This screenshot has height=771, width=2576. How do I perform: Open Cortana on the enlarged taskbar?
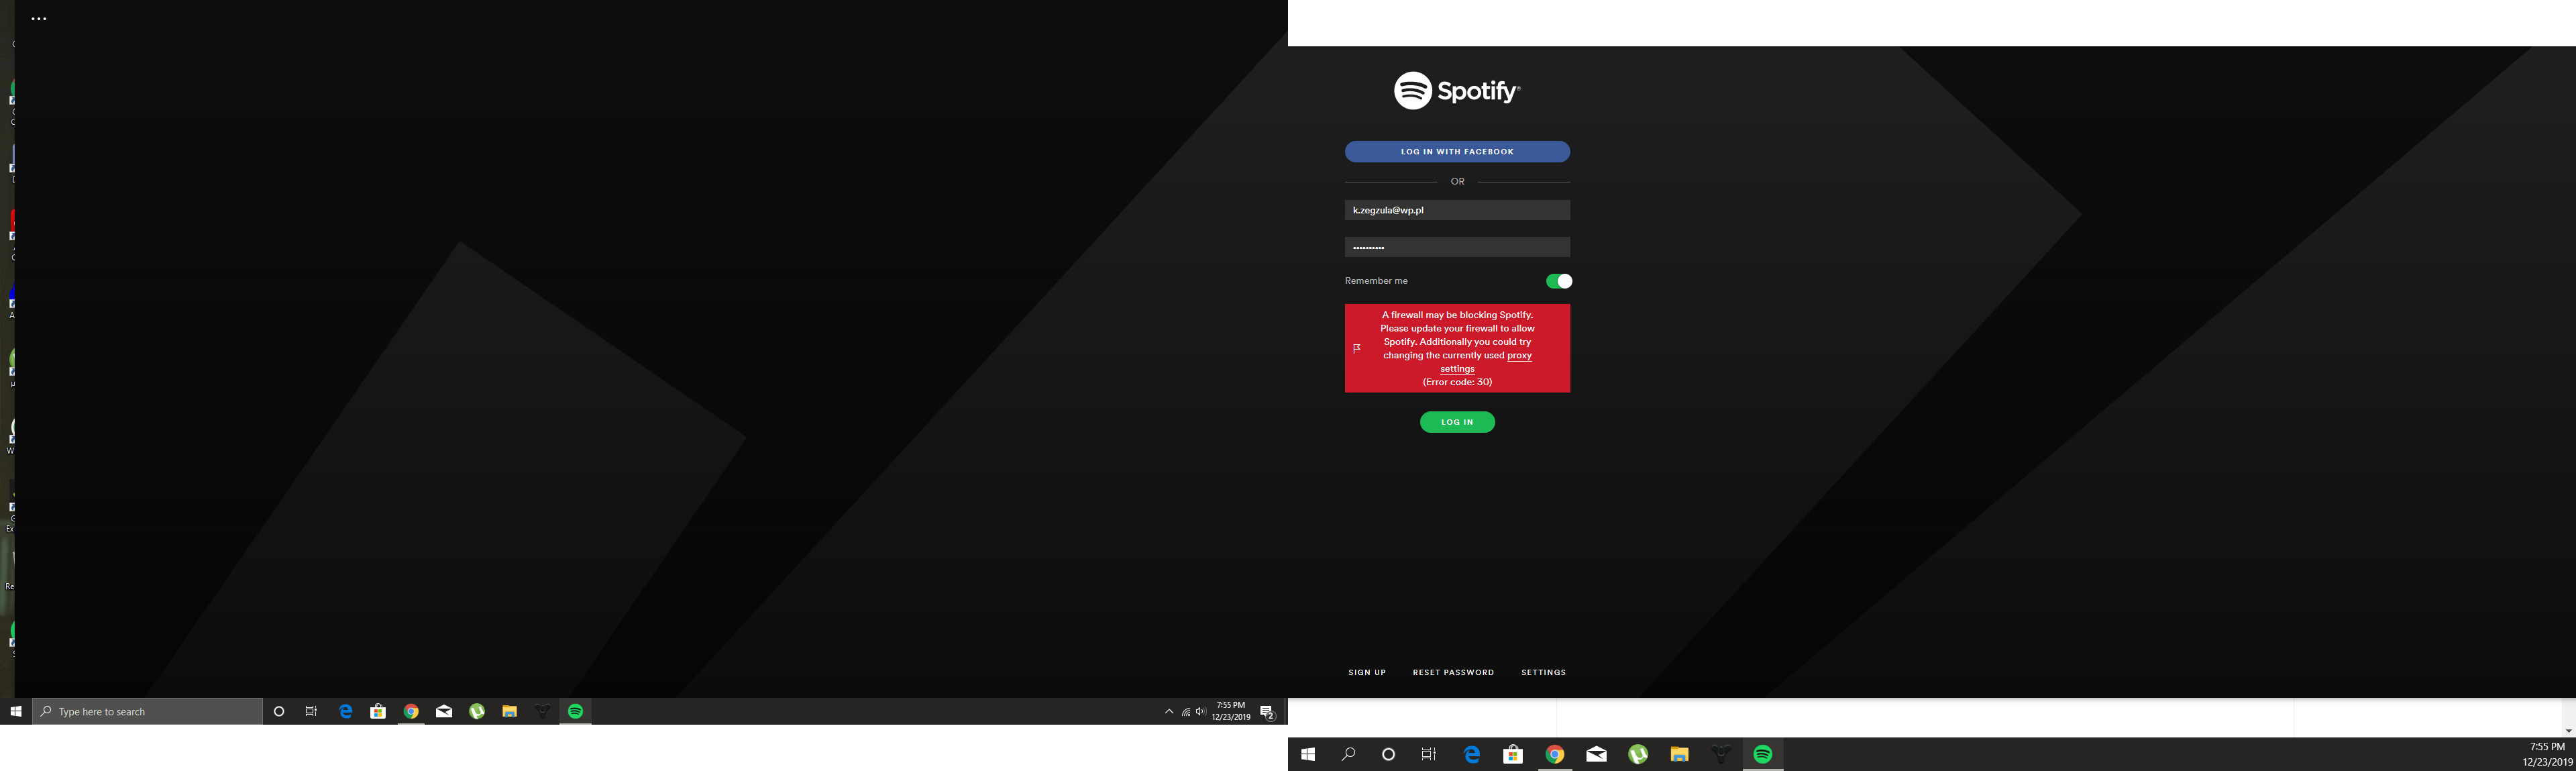click(1388, 755)
